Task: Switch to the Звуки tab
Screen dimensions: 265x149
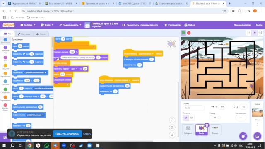Action: 41,34
